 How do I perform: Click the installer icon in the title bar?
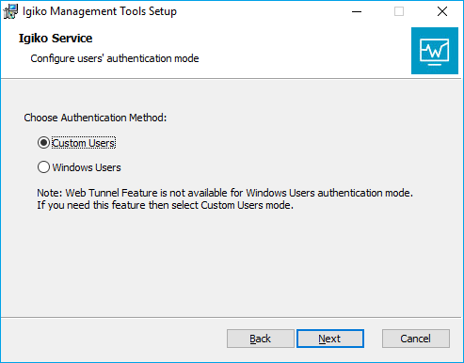(x=10, y=11)
